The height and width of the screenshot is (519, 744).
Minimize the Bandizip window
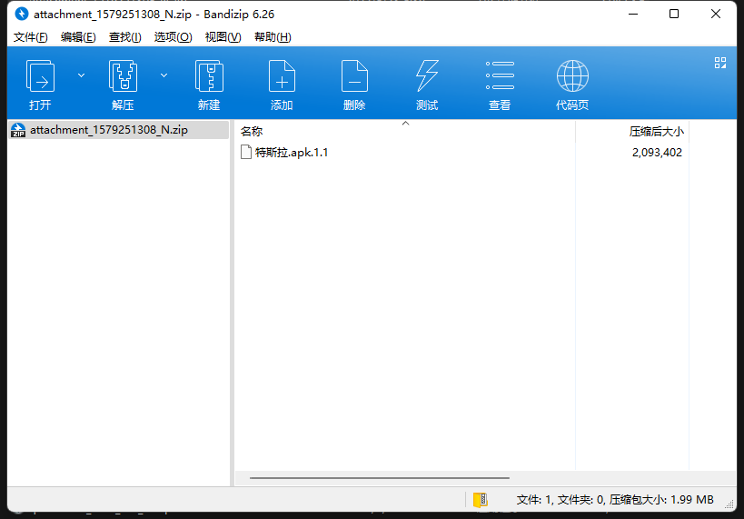tap(633, 14)
